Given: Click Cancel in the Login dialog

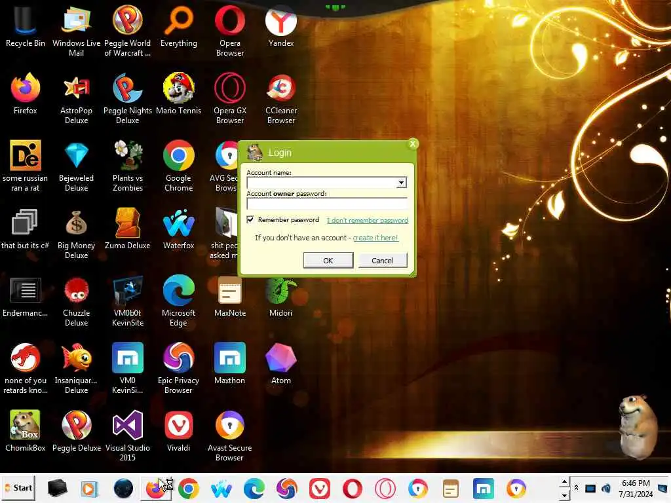Looking at the screenshot, I should coord(382,261).
